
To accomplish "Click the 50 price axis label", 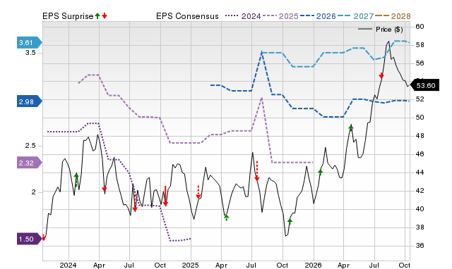I will tap(420, 118).
